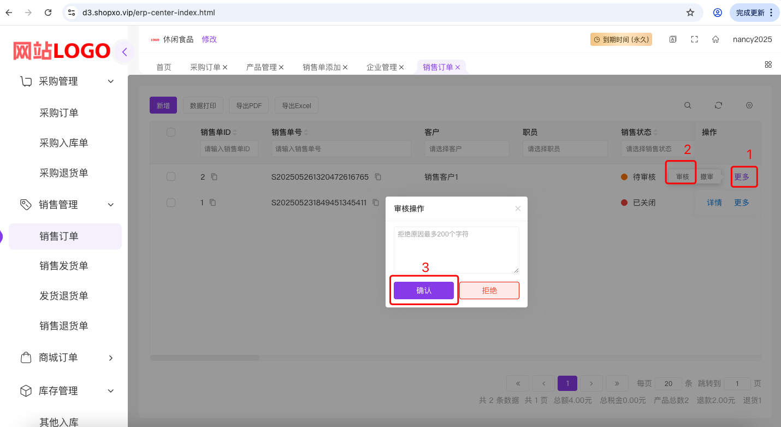Sort by 销售单ID column
Screen dimensions: 781x427
pos(235,132)
